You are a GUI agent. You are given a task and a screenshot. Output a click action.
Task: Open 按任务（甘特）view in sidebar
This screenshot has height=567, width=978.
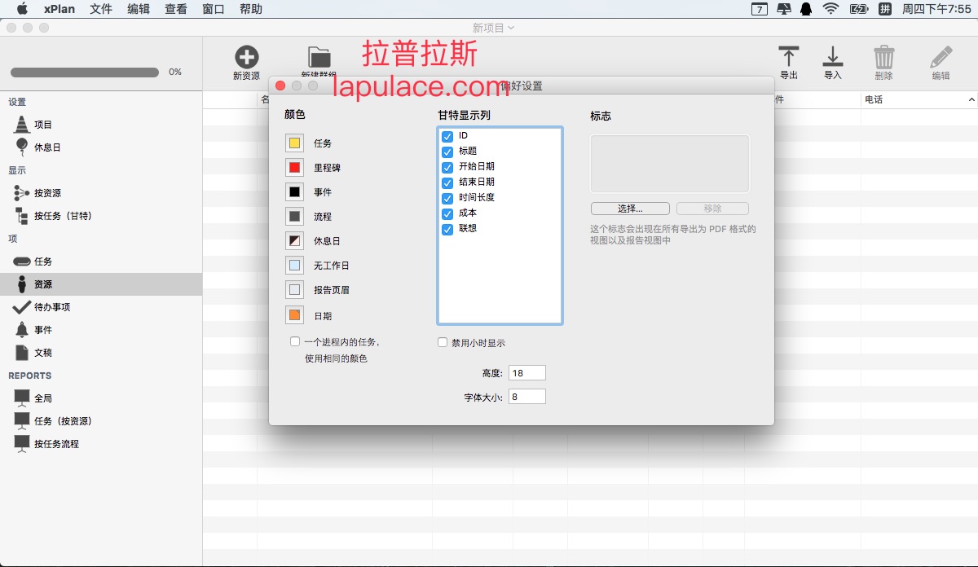coord(62,216)
